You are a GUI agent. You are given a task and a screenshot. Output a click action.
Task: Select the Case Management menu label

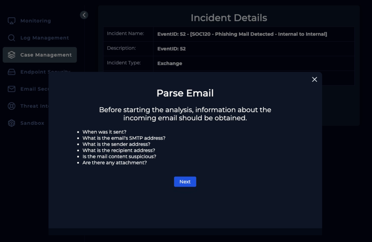click(x=46, y=55)
